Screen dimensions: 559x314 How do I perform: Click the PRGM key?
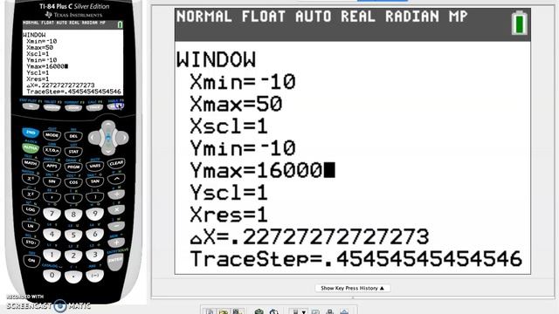73,167
